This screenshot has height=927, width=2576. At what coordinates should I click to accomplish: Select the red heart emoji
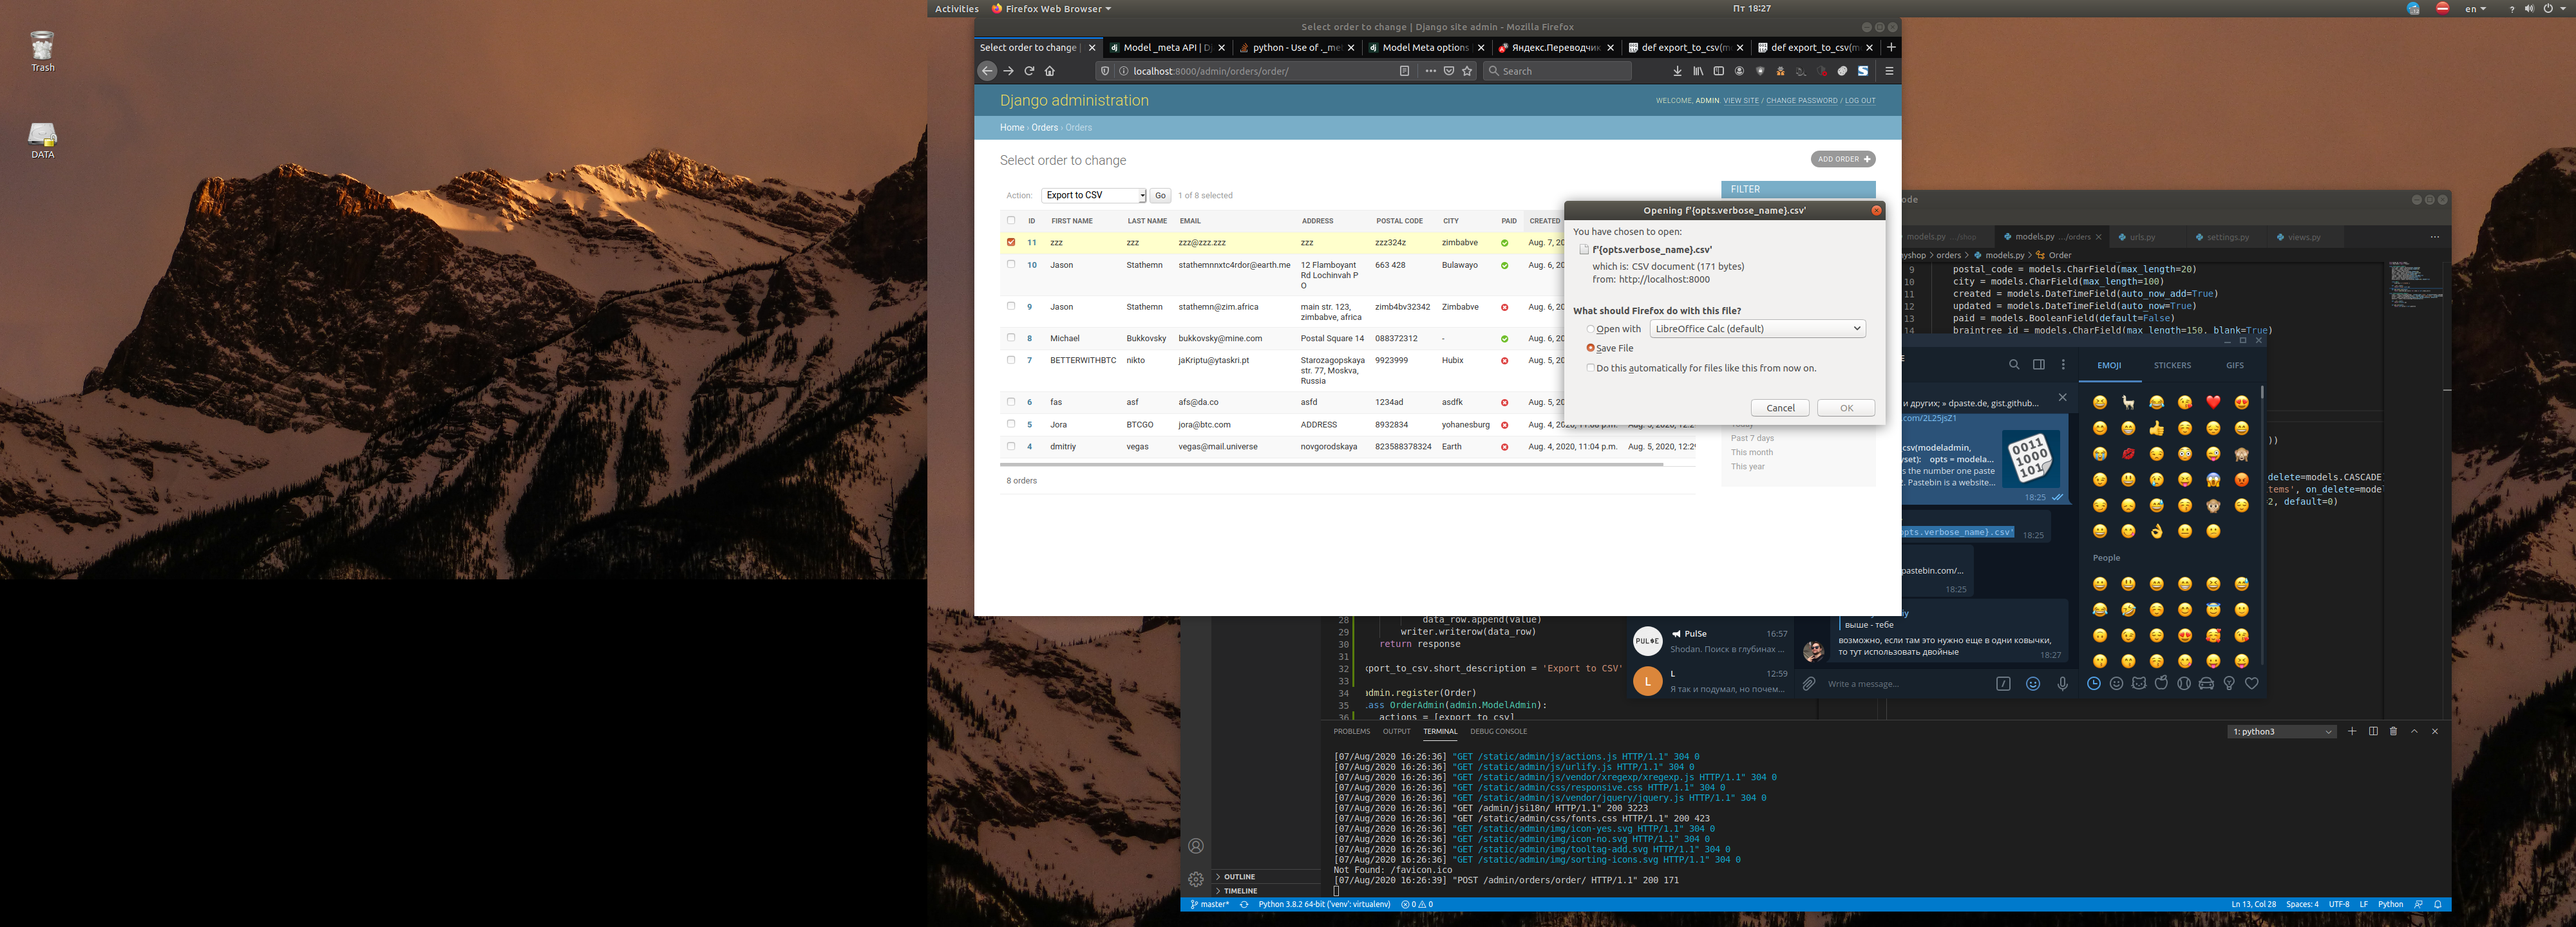(x=2213, y=402)
